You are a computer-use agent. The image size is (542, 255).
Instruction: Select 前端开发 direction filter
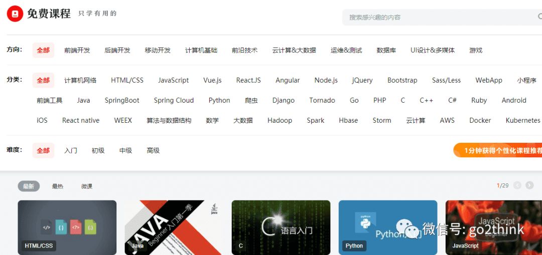click(x=77, y=50)
